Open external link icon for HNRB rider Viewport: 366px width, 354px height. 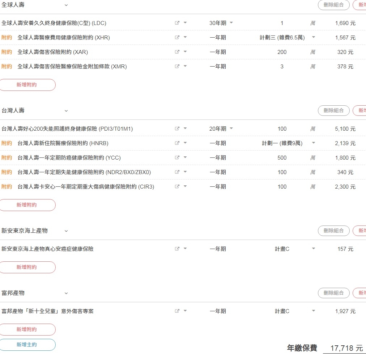(177, 143)
